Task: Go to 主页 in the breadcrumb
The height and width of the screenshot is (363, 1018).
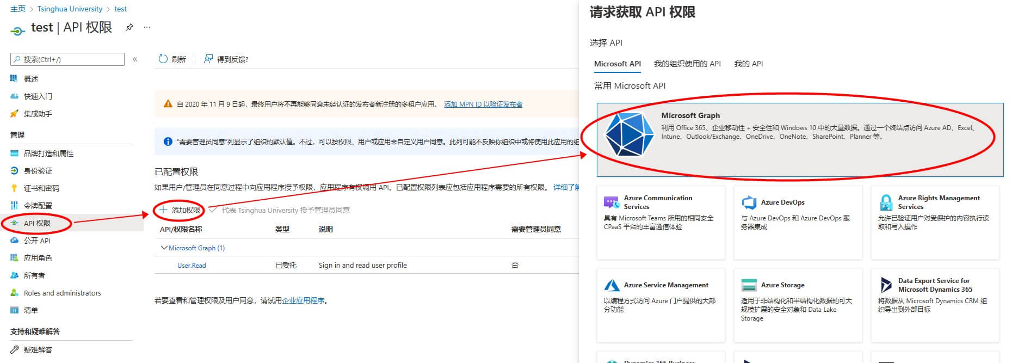Action: (18, 9)
